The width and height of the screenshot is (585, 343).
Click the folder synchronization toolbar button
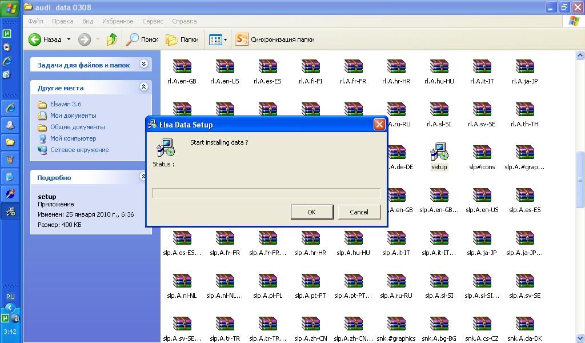[275, 39]
